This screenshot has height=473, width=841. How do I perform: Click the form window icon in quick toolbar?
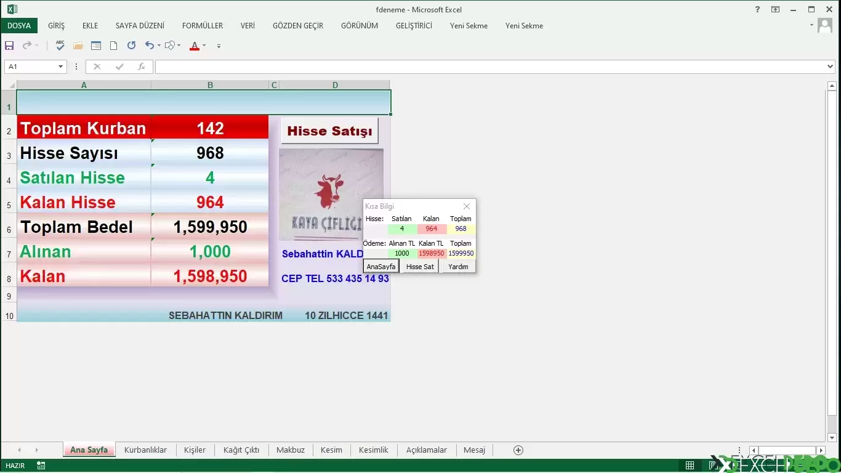(x=95, y=46)
